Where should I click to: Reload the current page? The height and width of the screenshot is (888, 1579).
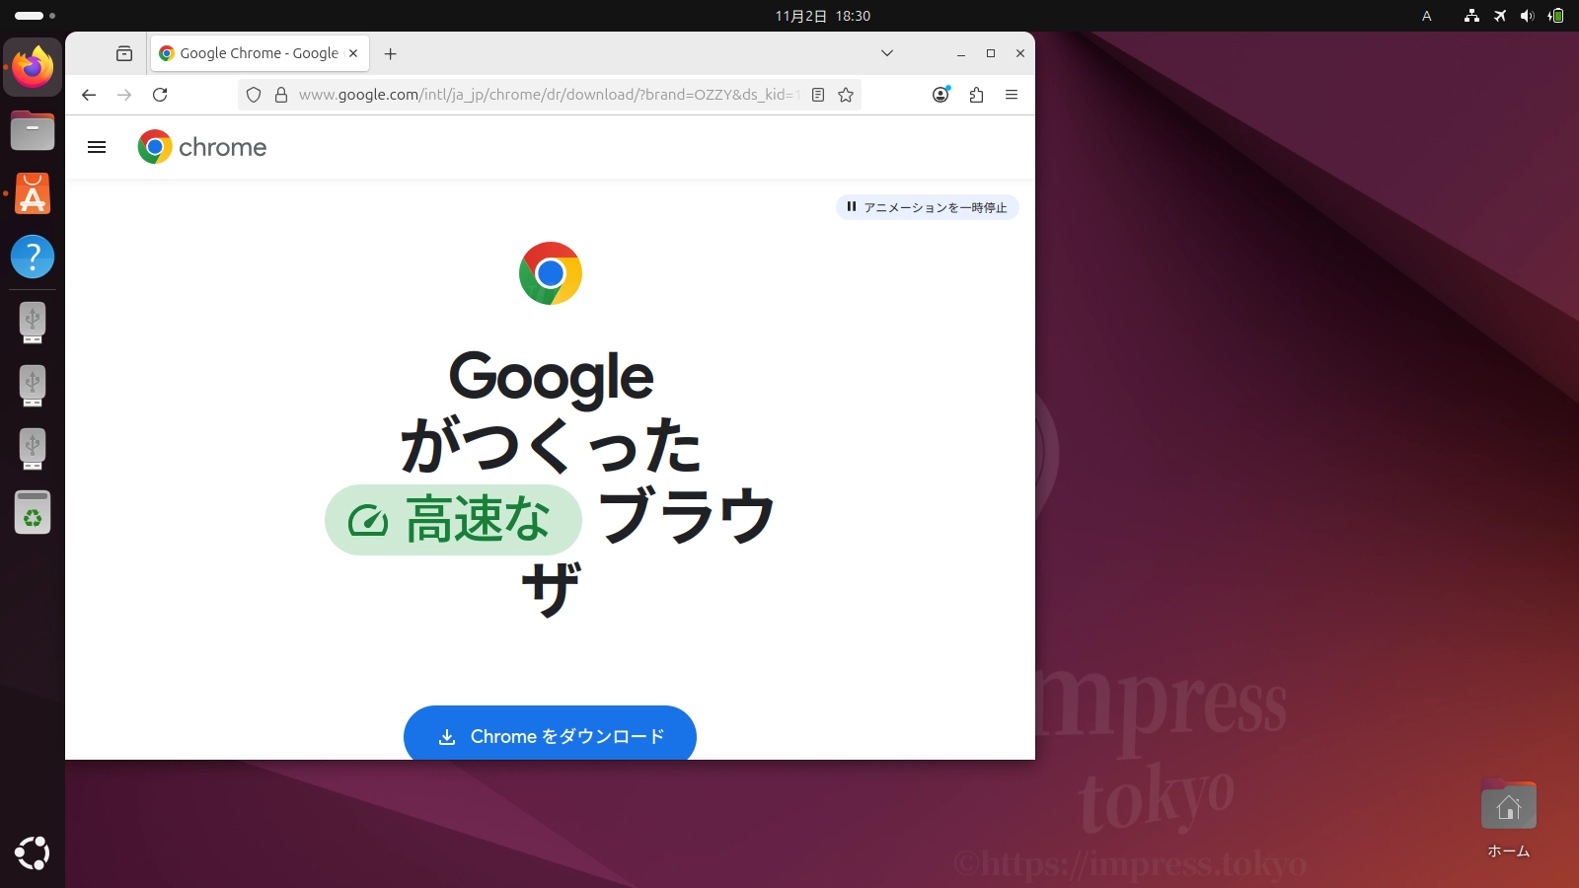[x=160, y=95]
